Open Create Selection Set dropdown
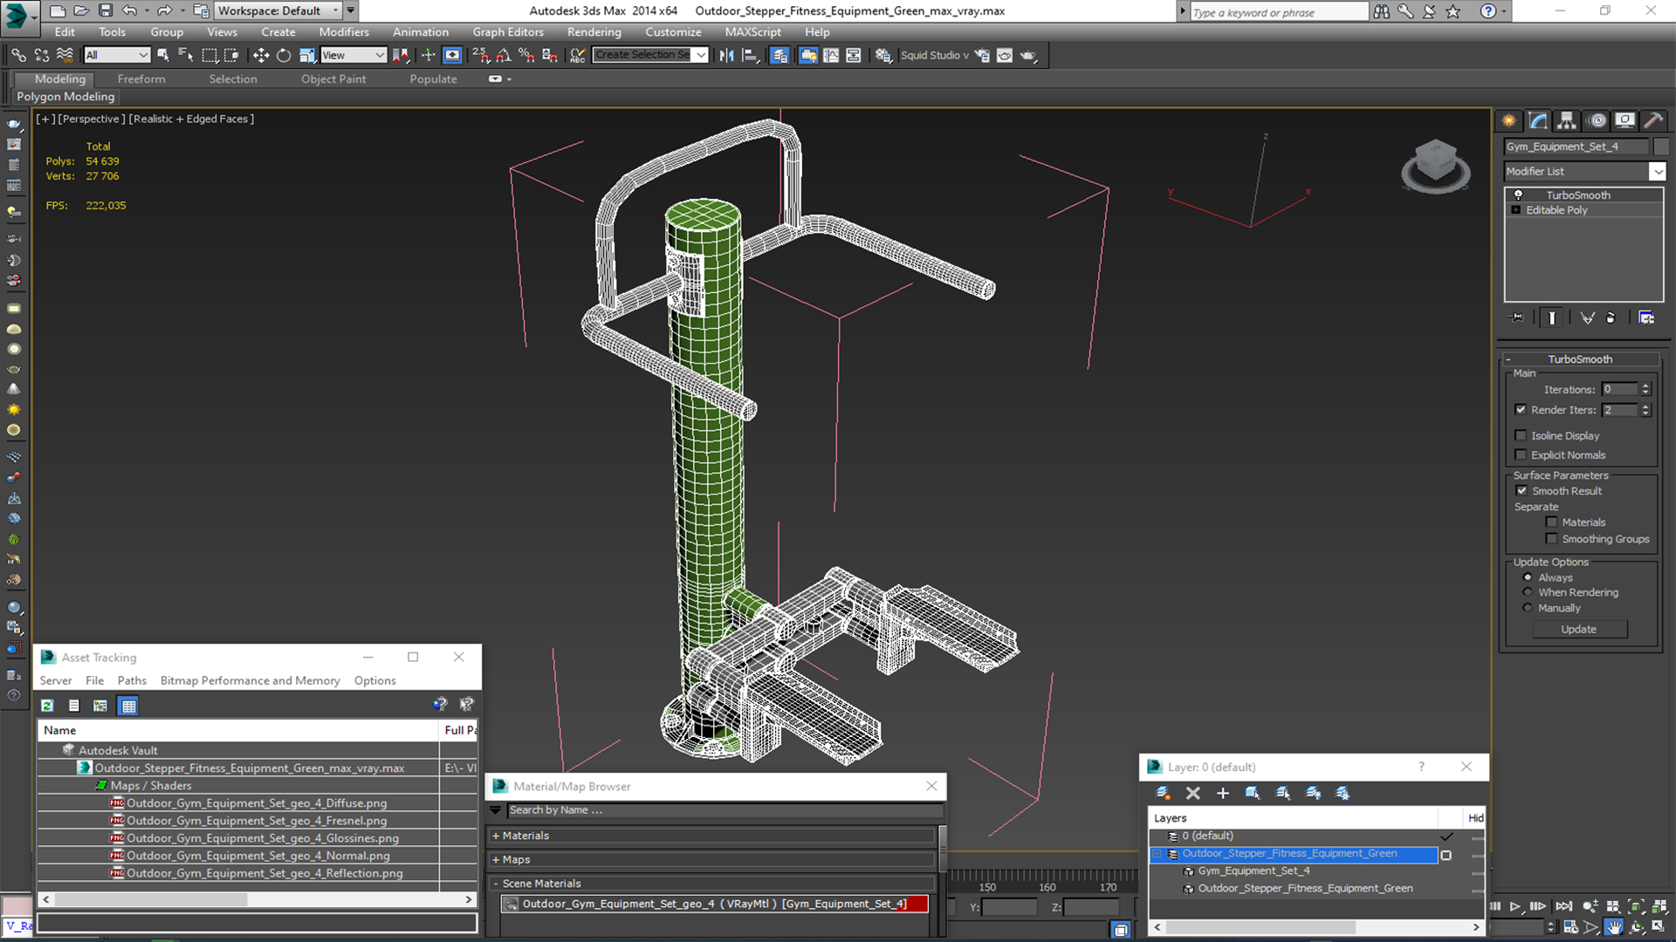Image resolution: width=1676 pixels, height=942 pixels. pyautogui.click(x=701, y=55)
